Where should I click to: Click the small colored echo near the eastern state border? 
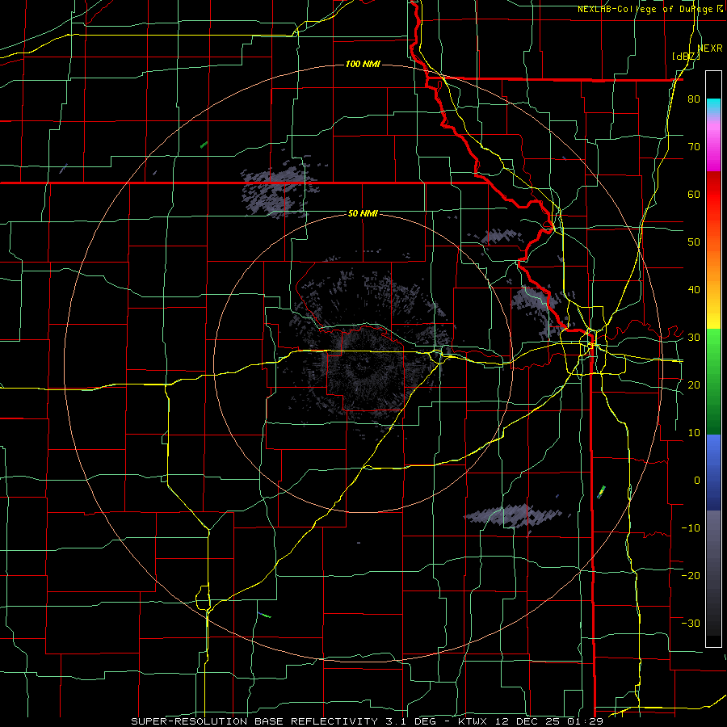(601, 492)
